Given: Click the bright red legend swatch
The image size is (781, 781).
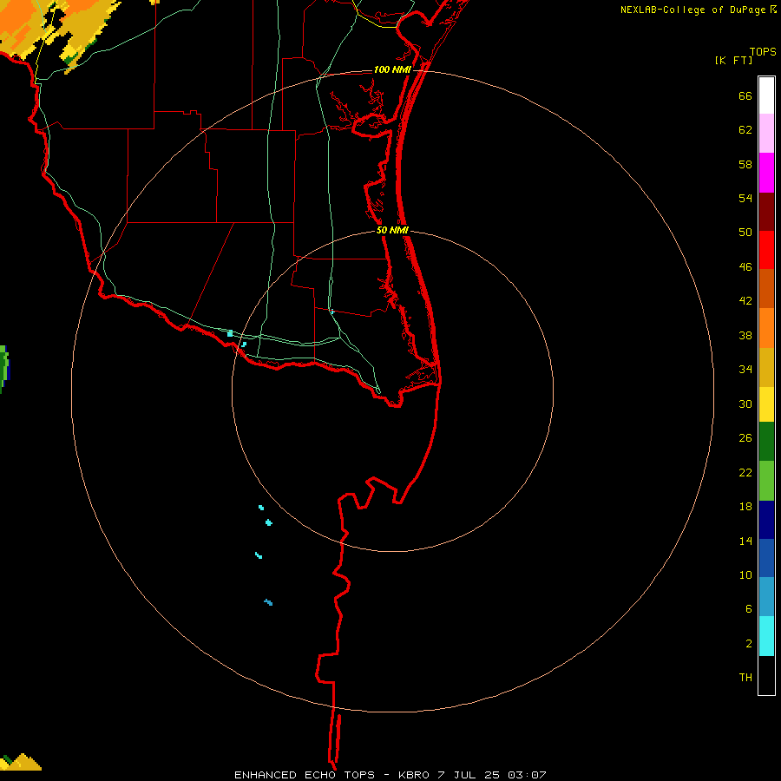Looking at the screenshot, I should (766, 250).
